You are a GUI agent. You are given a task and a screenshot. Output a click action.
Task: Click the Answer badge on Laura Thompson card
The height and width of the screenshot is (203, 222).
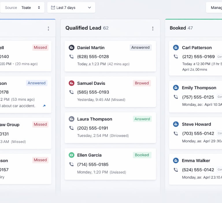tap(142, 119)
